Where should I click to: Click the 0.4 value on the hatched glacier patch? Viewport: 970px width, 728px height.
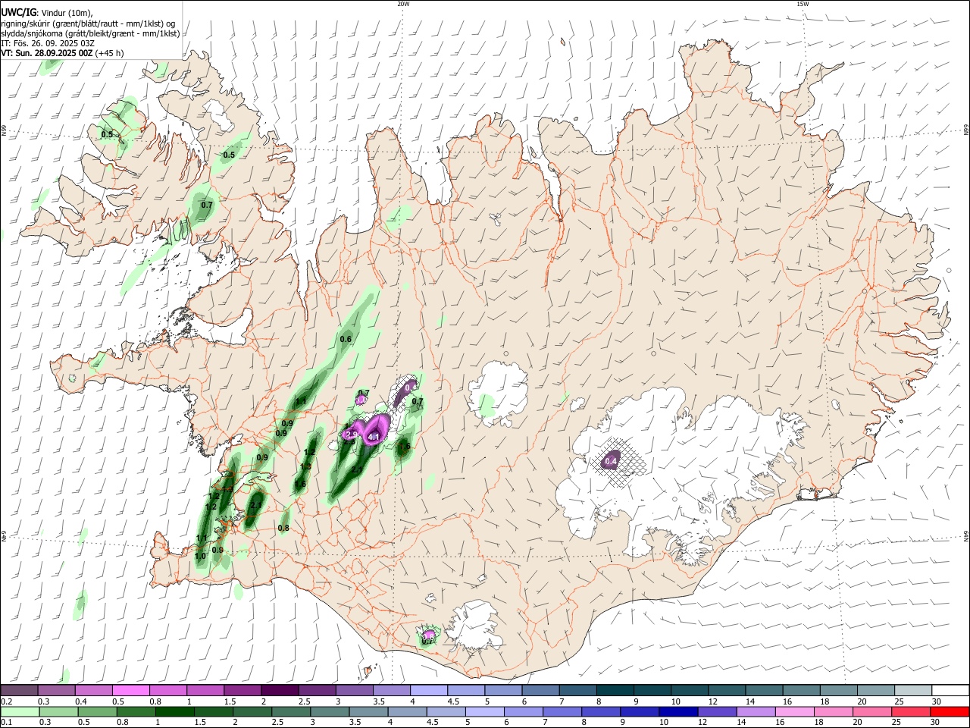coord(611,461)
